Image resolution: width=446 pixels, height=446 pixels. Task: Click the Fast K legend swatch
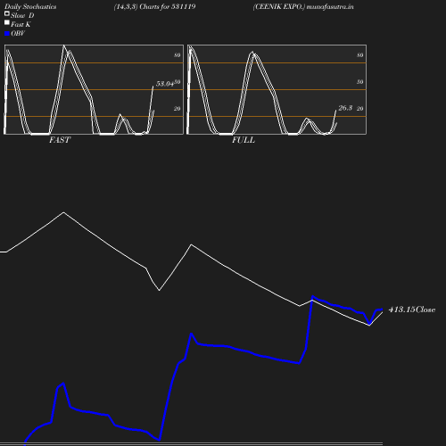point(7,22)
